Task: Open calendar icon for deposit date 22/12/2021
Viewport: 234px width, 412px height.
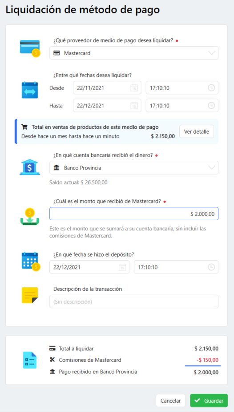Action: pyautogui.click(x=122, y=267)
